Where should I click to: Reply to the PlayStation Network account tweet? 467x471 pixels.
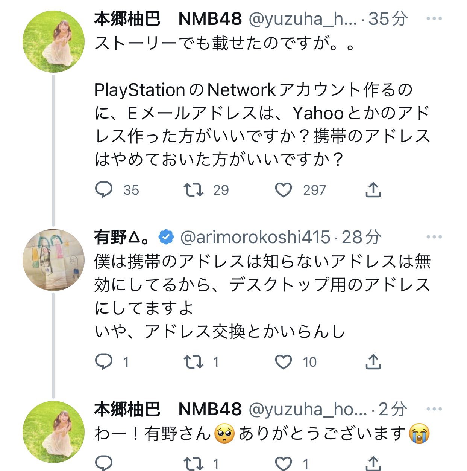(x=104, y=190)
